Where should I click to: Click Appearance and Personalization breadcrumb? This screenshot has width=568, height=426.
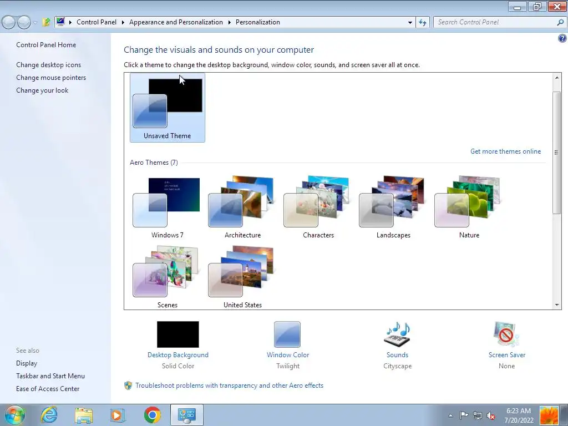176,22
